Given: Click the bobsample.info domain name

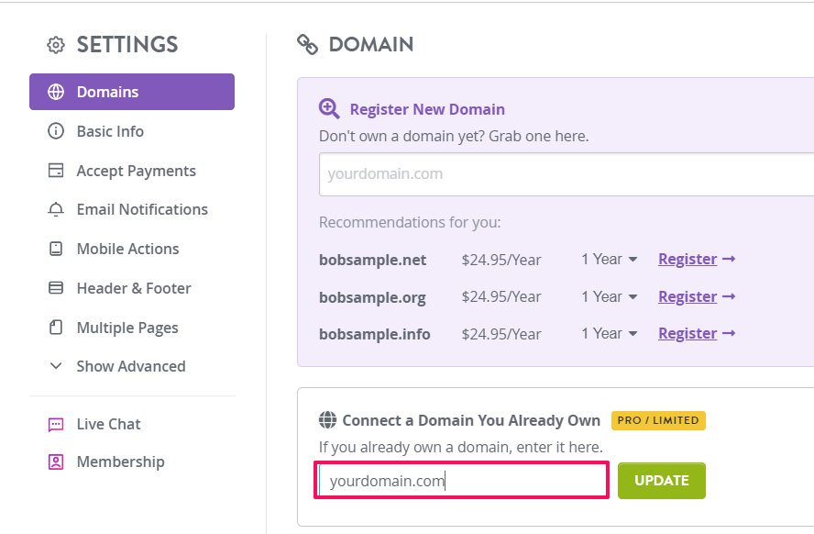Looking at the screenshot, I should tap(374, 334).
